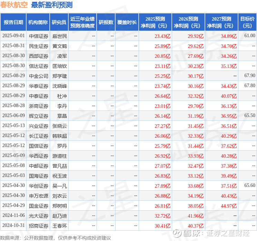
Task: Click 中金公司 institution cell
Action: [39, 76]
